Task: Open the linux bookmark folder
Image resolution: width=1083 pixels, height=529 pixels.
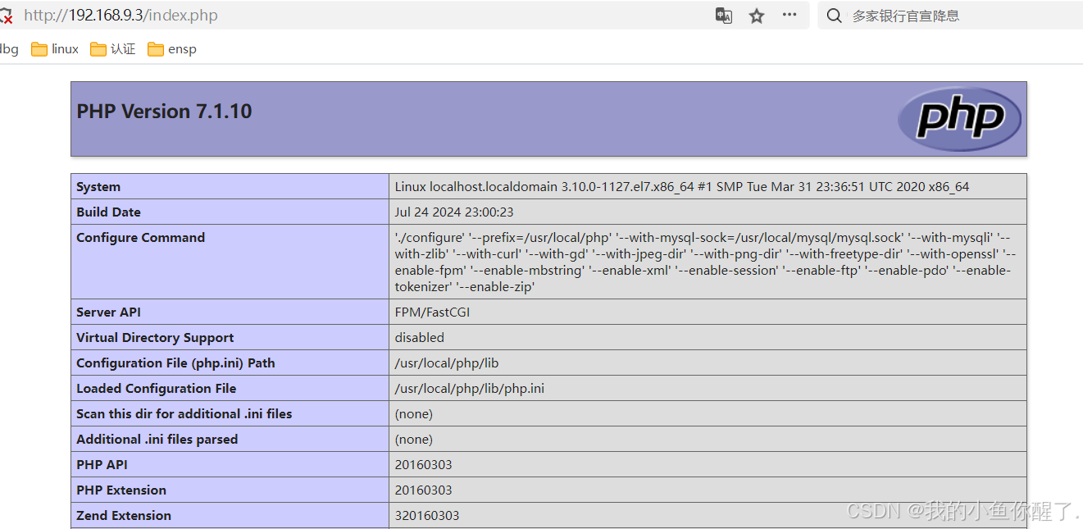Action: coord(55,49)
